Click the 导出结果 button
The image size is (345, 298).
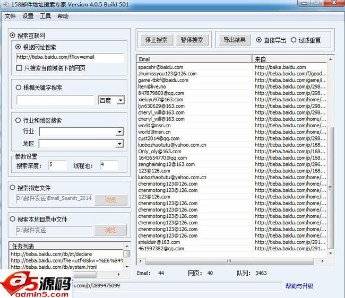coord(234,40)
